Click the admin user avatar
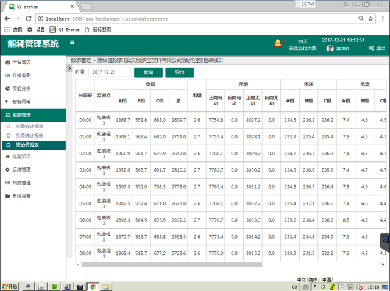Image resolution: width=390 pixels, height=291 pixels. [x=330, y=48]
